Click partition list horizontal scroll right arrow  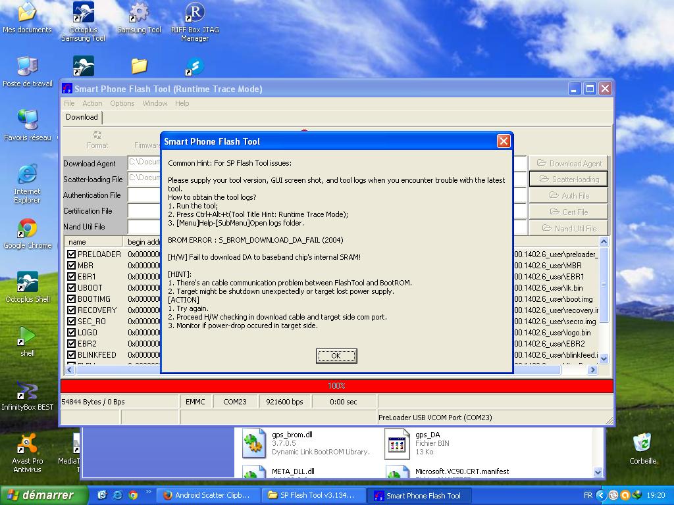pos(593,370)
